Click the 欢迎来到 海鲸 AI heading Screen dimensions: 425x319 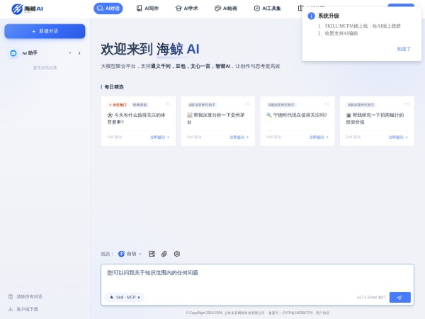150,49
